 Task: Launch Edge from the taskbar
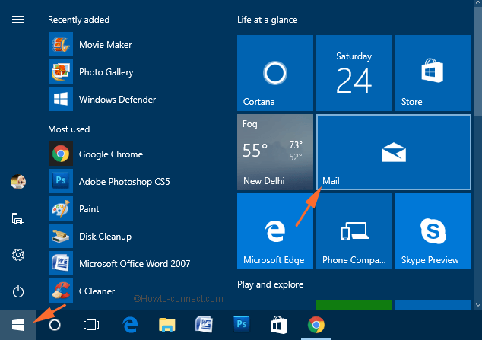(130, 325)
